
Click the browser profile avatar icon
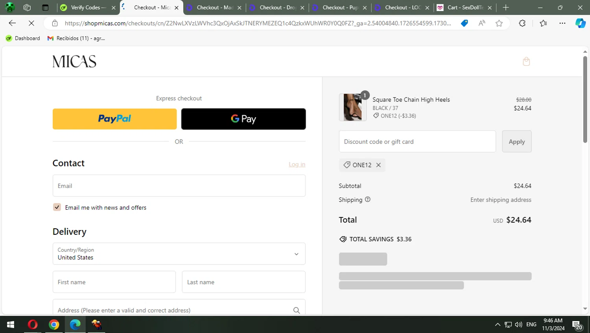click(x=10, y=7)
